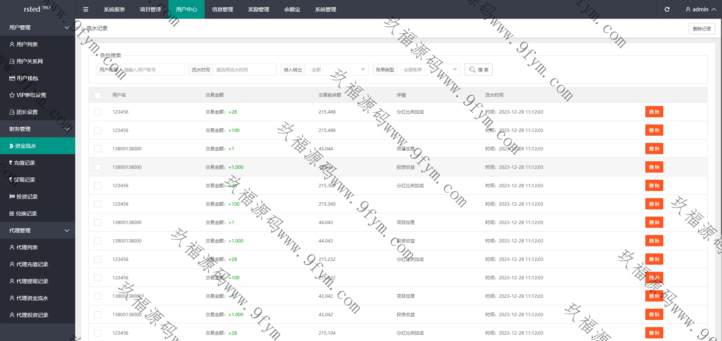This screenshot has height=341, width=722.
Task: Tick the checkbox for the first 13800138000 row
Action: click(98, 149)
